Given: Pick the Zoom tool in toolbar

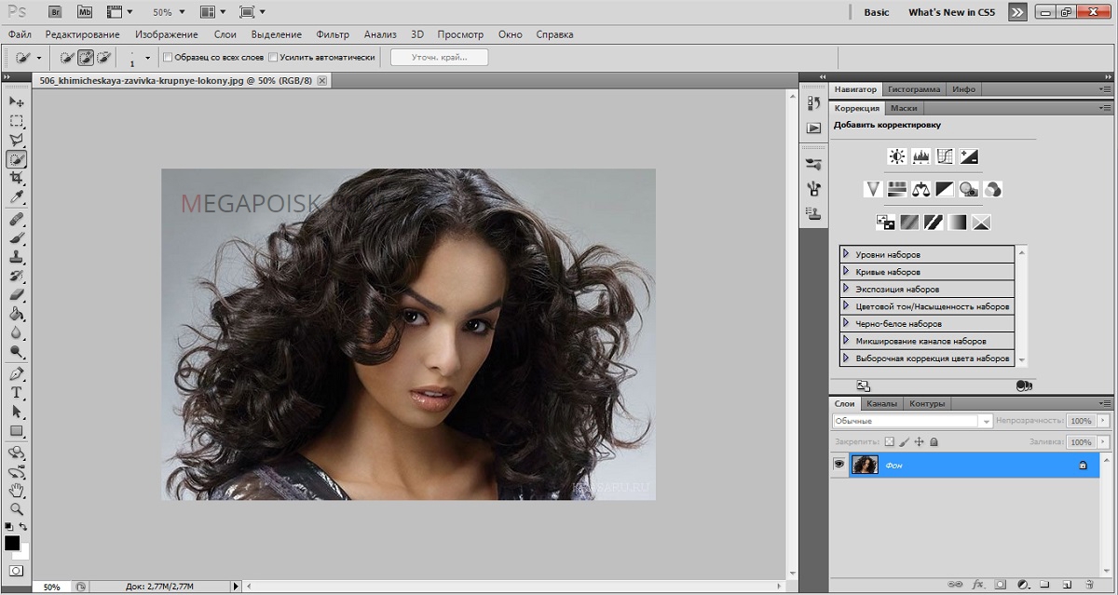Looking at the screenshot, I should pyautogui.click(x=17, y=509).
